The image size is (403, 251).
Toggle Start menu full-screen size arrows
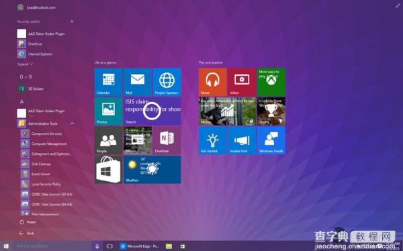coord(398,5)
